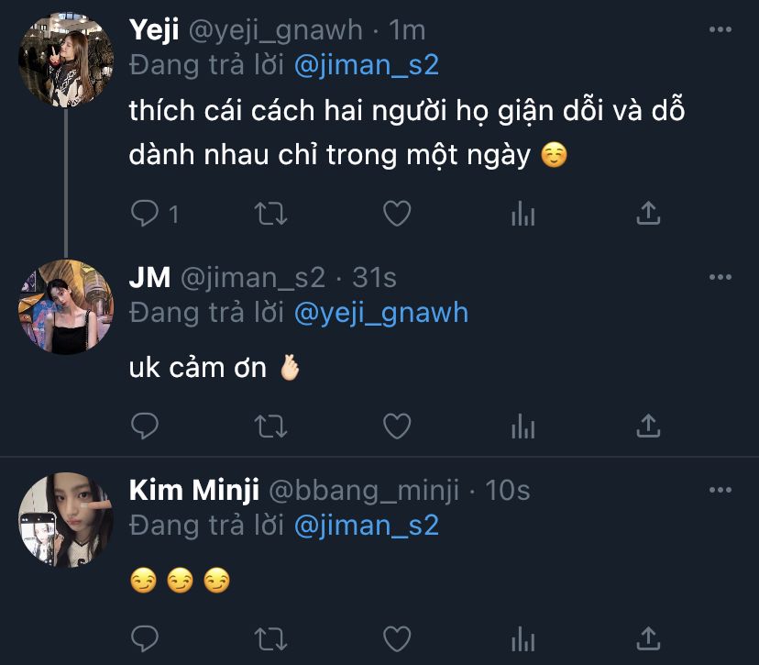Like Kim Minji's emoji tweet
The width and height of the screenshot is (759, 665).
pos(396,637)
